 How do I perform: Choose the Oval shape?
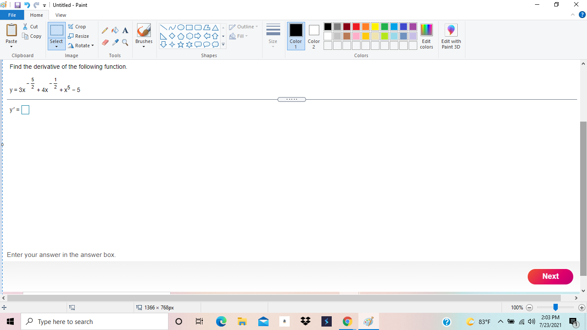tap(180, 27)
